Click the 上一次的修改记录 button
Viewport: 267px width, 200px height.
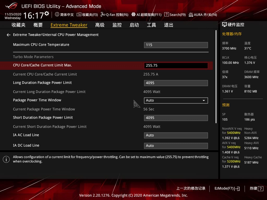click(x=191, y=189)
